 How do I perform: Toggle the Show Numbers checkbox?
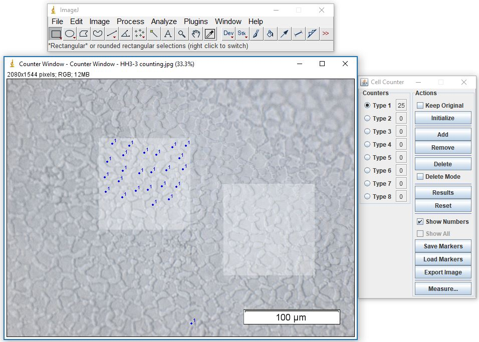click(x=420, y=222)
